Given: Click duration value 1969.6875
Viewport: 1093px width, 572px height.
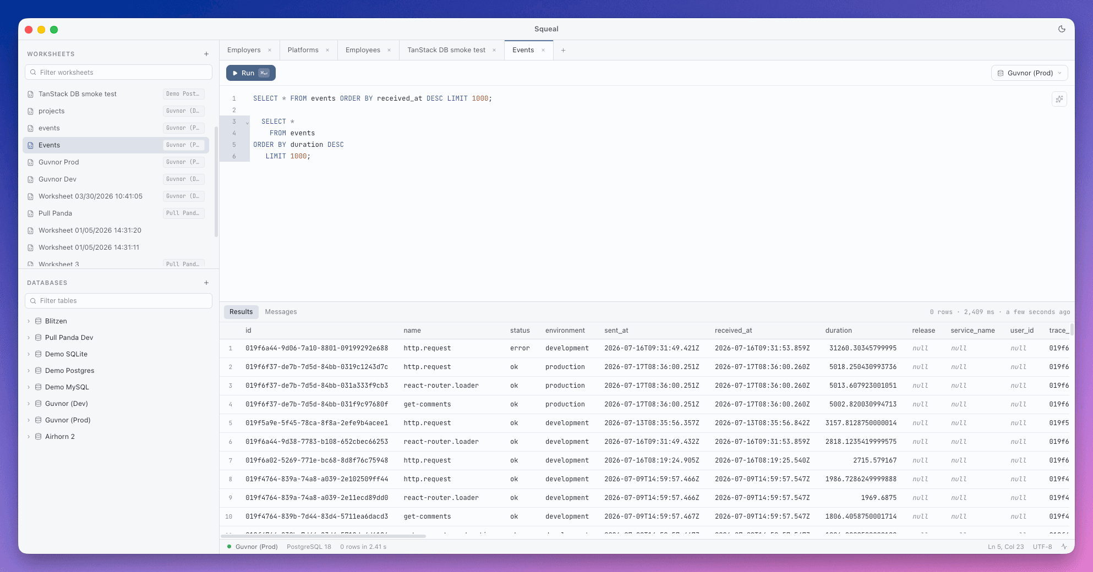Looking at the screenshot, I should pos(878,498).
